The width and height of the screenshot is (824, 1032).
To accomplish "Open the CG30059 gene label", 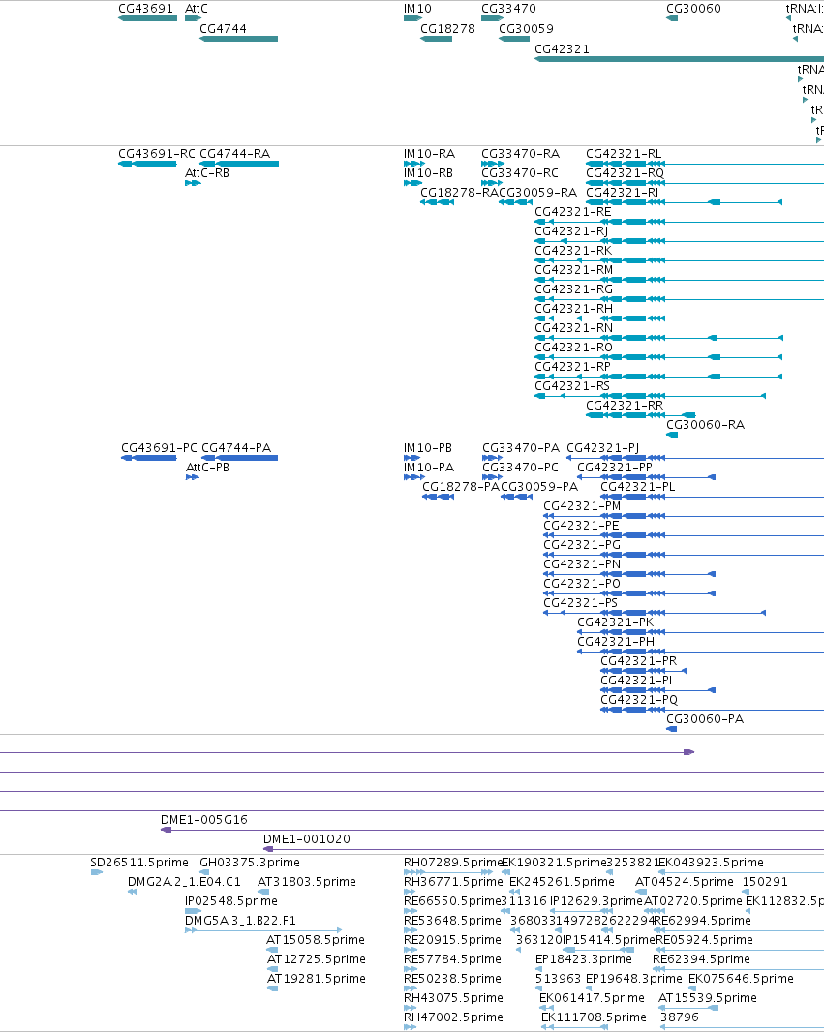I will (x=526, y=29).
